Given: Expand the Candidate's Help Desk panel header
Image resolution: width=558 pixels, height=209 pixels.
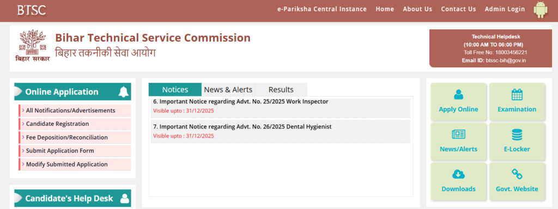Looking at the screenshot, I should pyautogui.click(x=72, y=198).
